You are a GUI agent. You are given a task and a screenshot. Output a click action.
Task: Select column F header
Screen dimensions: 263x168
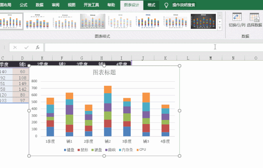tap(62, 58)
